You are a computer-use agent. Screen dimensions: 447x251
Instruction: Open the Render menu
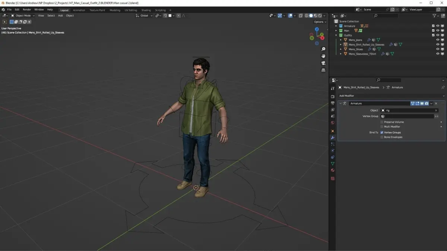(27, 10)
